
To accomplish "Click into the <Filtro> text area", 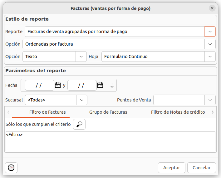I will (110, 141).
